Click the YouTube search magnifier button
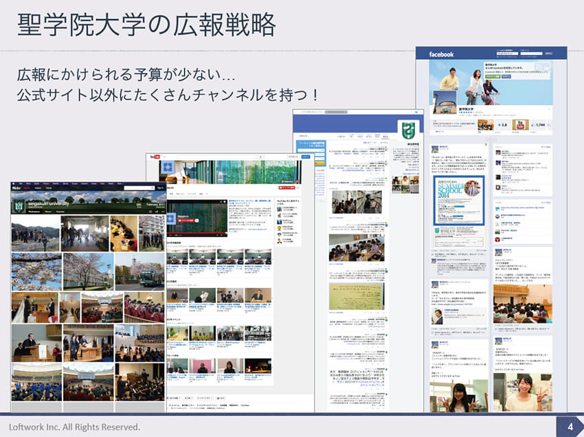 pyautogui.click(x=260, y=157)
